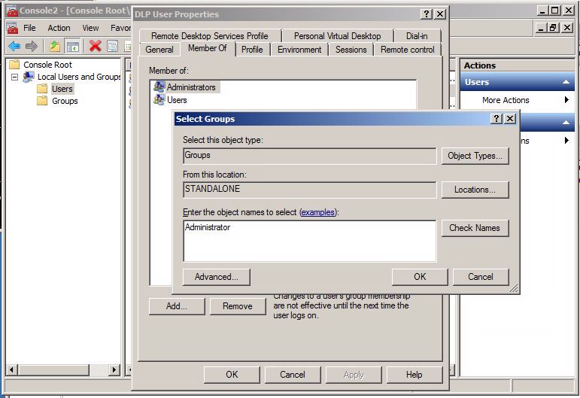This screenshot has width=580, height=398.
Task: Switch to the Remote control tab
Action: point(407,50)
